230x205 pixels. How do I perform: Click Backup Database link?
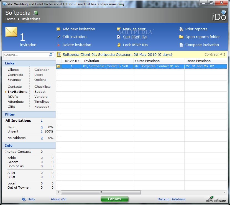point(172,199)
